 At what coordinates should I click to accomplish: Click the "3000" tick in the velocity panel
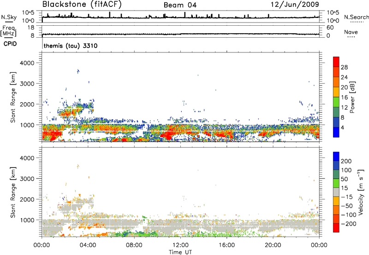tap(27, 179)
